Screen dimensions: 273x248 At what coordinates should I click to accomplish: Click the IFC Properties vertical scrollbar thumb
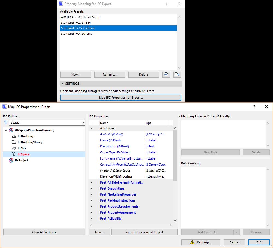175,155
